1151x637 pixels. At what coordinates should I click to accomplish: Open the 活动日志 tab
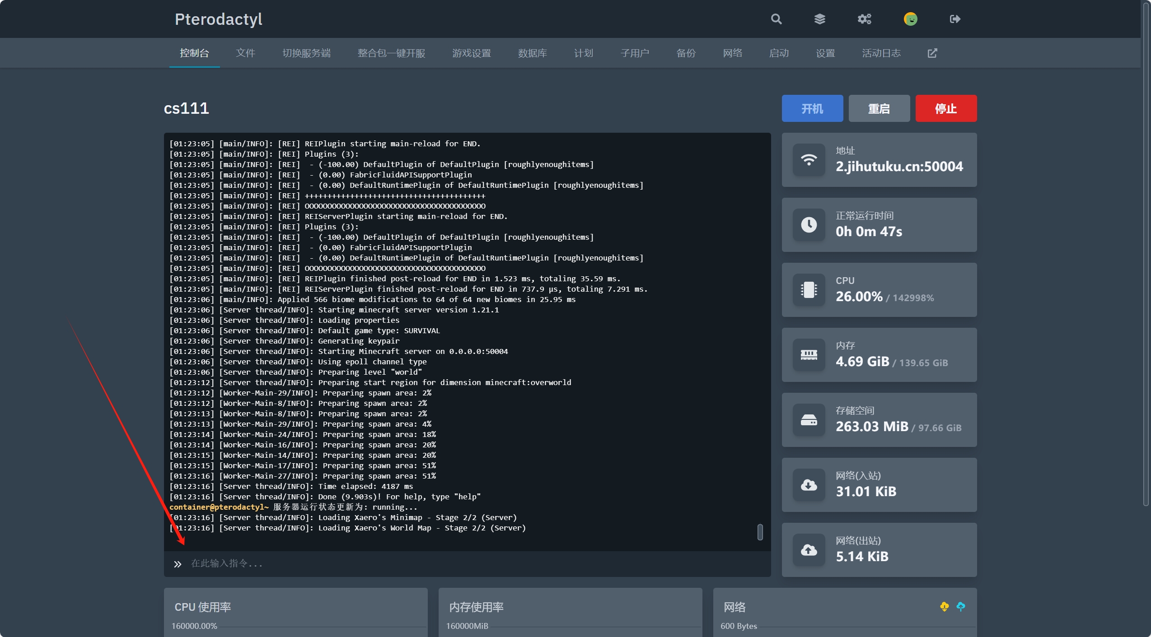[881, 53]
